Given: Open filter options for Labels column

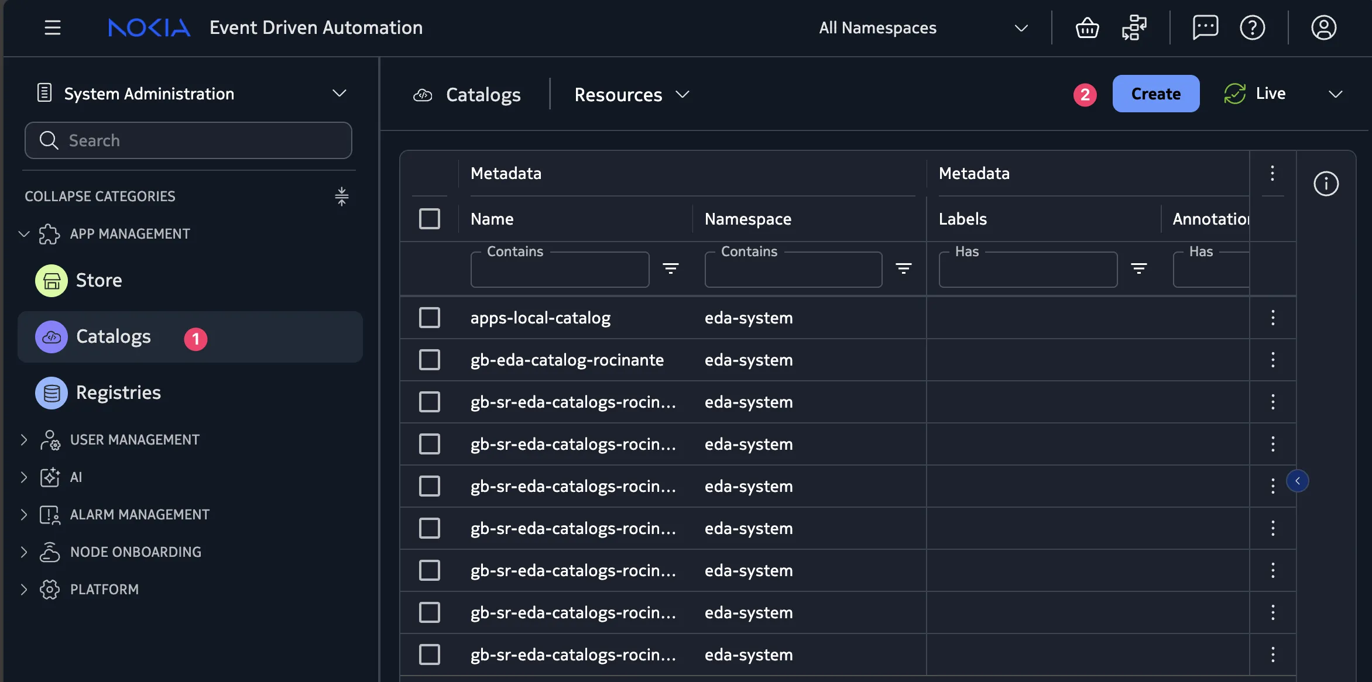Looking at the screenshot, I should (1138, 268).
